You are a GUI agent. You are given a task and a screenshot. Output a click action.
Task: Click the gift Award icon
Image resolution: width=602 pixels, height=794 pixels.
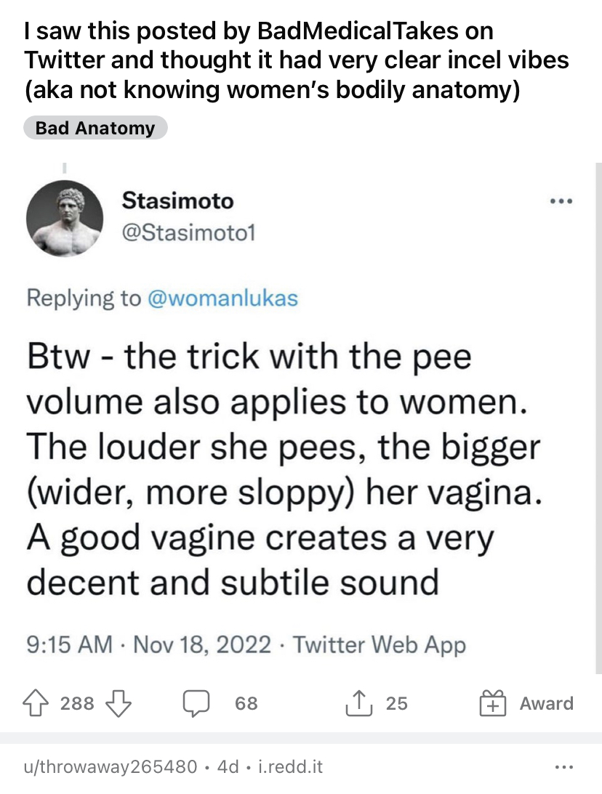[x=492, y=703]
